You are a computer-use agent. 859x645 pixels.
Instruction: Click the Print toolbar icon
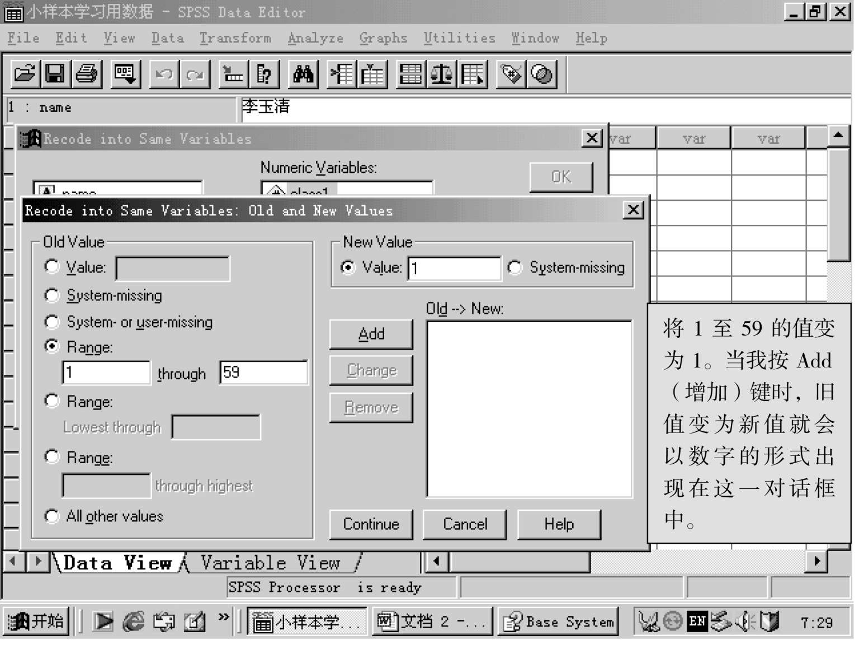coord(86,74)
